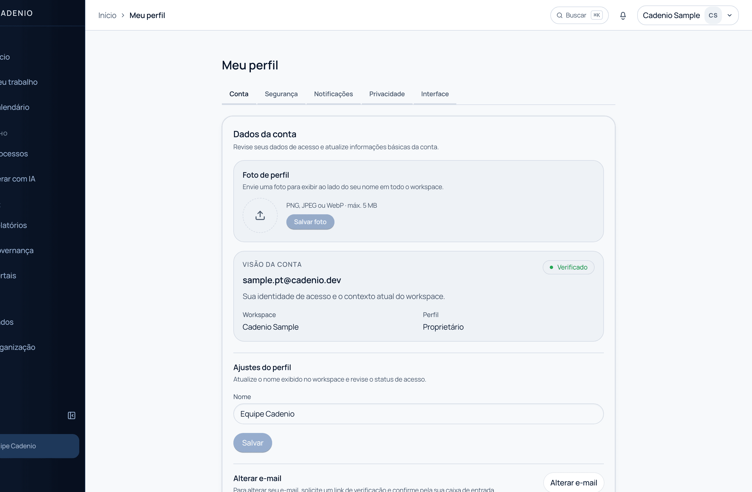Go to Início in the breadcrumb
Viewport: 752px width, 492px height.
[x=107, y=16]
